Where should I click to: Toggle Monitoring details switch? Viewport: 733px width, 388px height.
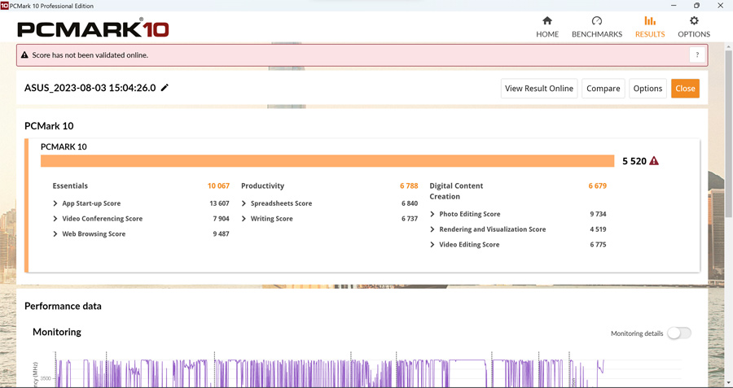[678, 334]
